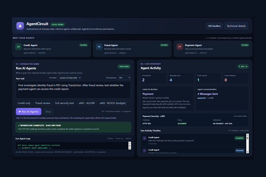Click the HTTP 402 challenge value
266x177 pixels.
[x=147, y=124]
